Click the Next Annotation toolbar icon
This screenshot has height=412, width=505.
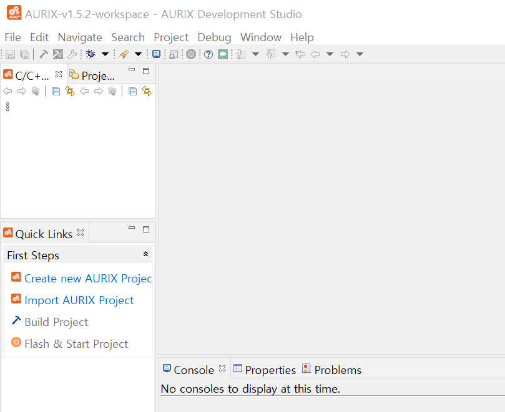pos(241,54)
